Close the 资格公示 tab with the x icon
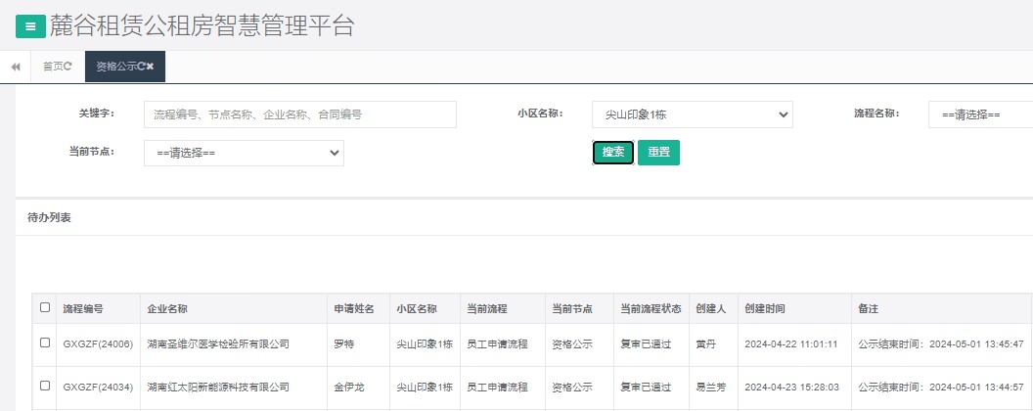 pyautogui.click(x=151, y=67)
